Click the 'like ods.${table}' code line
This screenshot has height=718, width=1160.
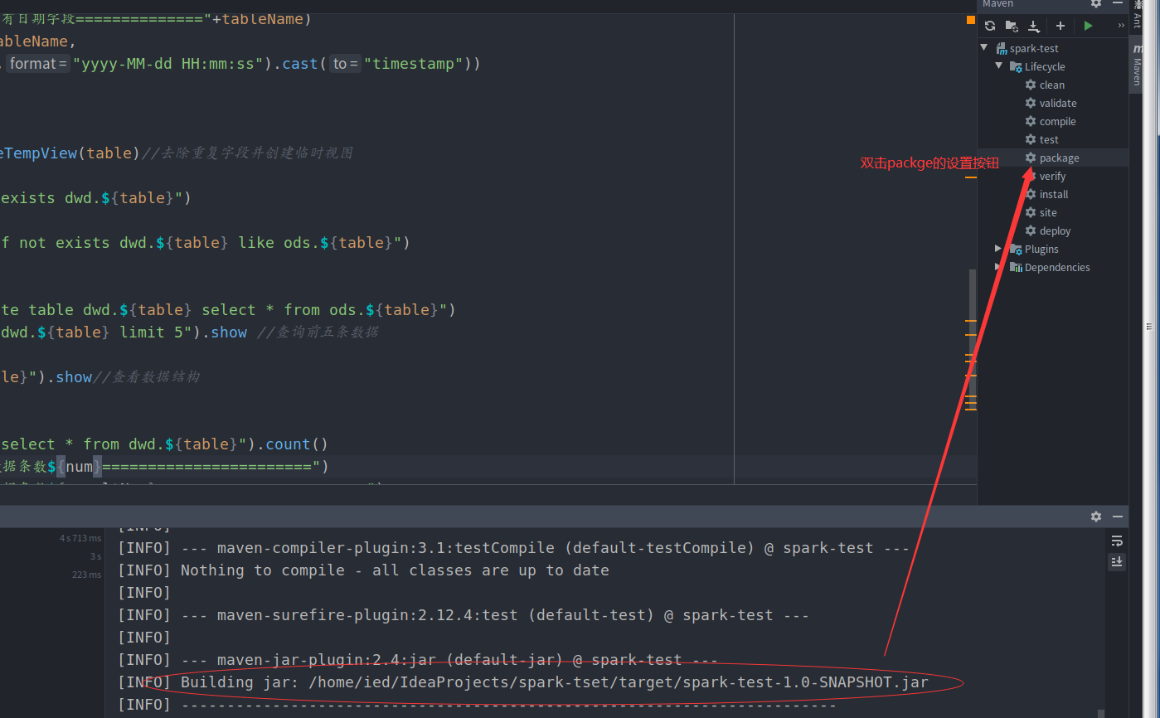(x=205, y=242)
